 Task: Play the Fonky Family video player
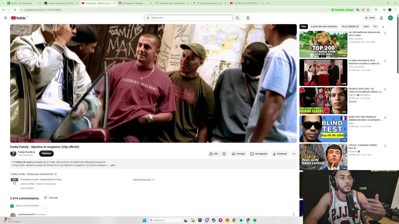(x=153, y=83)
